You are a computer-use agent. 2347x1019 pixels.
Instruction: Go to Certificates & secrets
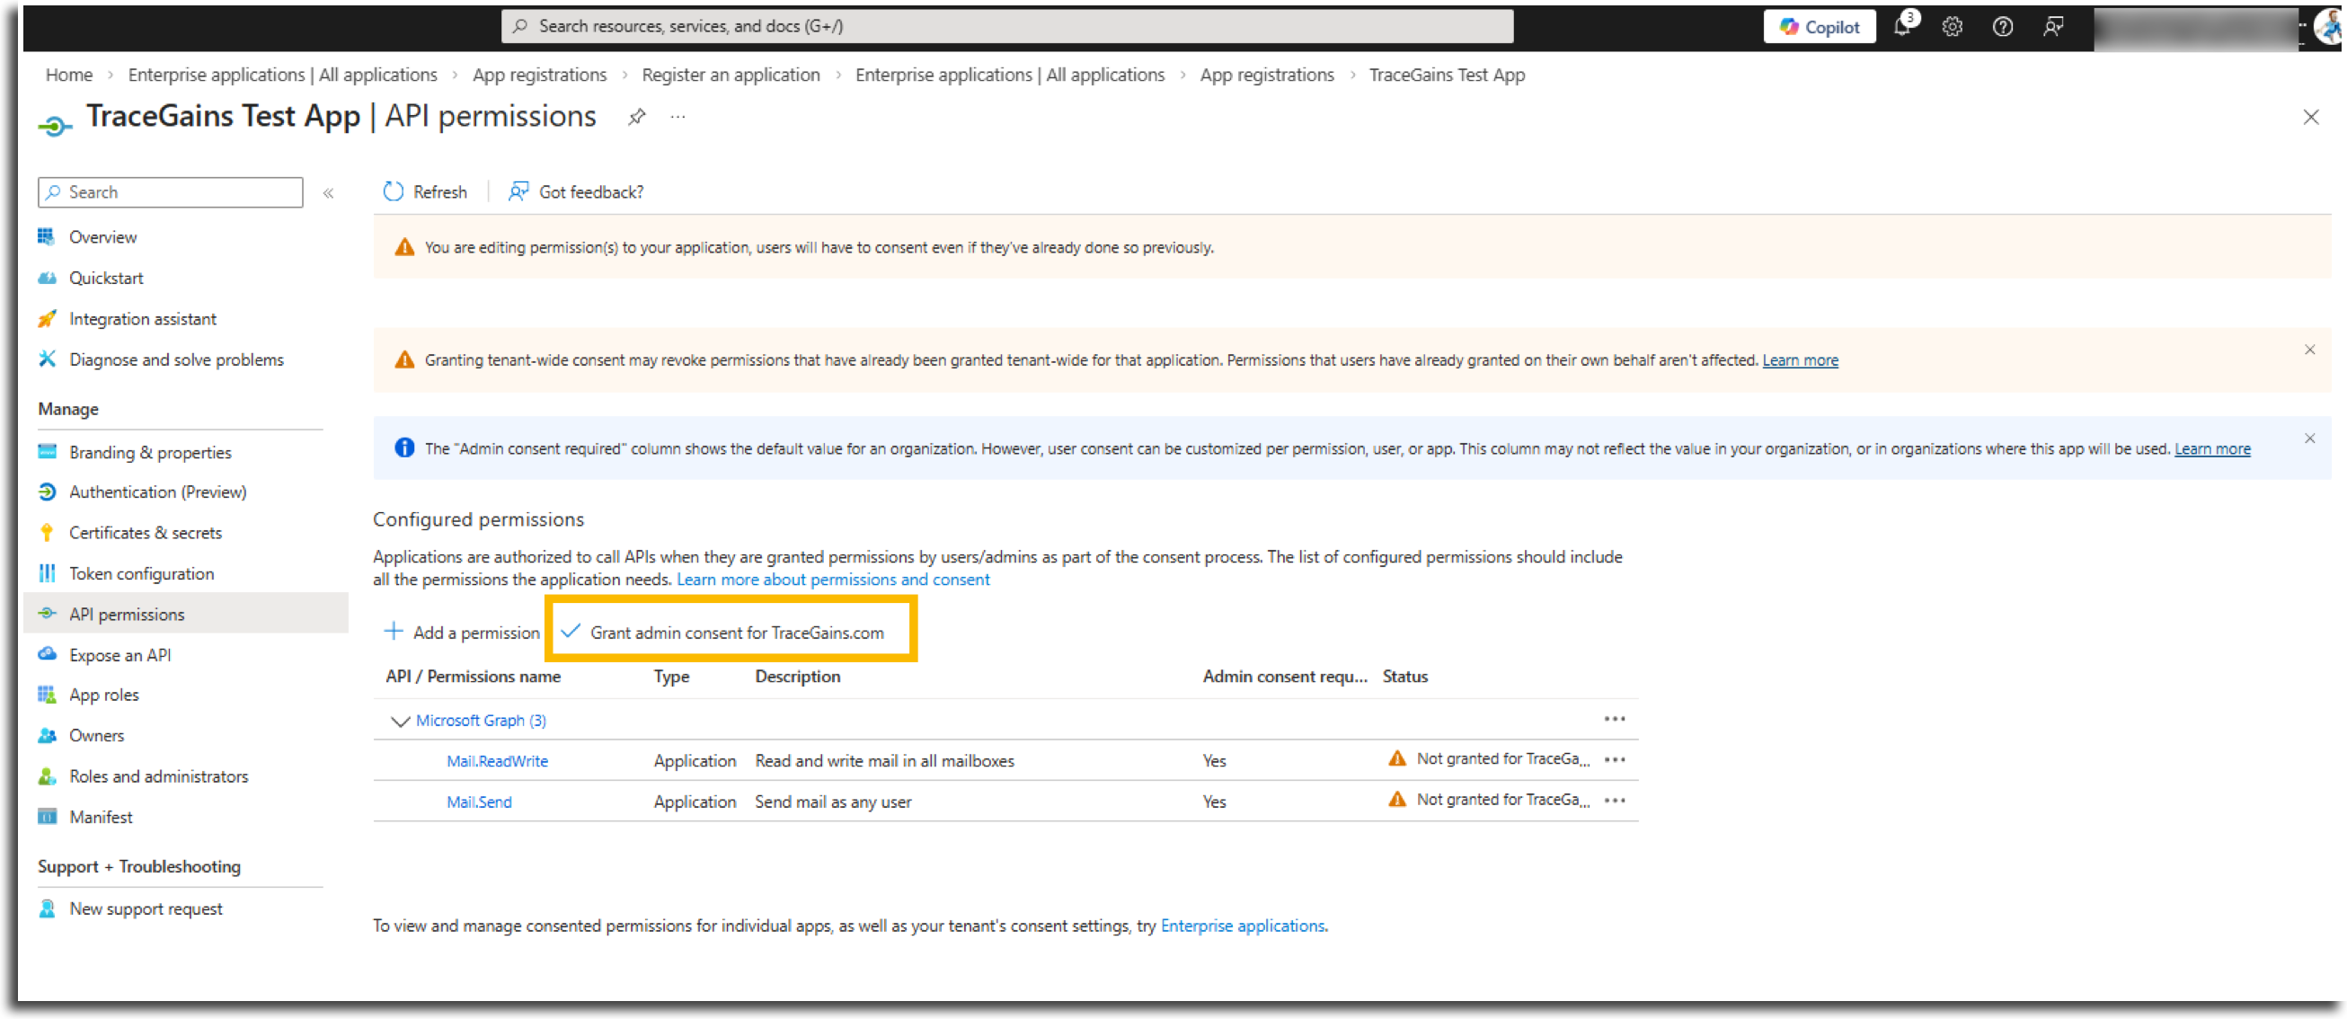pyautogui.click(x=145, y=533)
